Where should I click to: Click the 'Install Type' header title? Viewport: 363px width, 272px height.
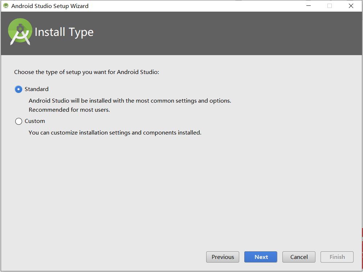[64, 32]
